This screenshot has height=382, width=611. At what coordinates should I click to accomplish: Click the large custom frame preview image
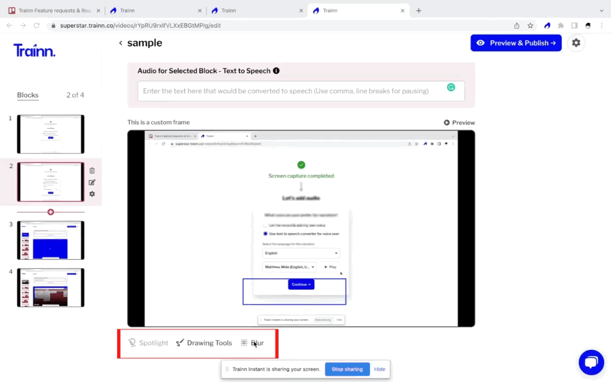(301, 229)
